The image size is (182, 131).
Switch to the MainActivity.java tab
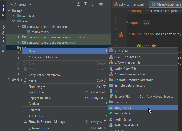(166, 4)
